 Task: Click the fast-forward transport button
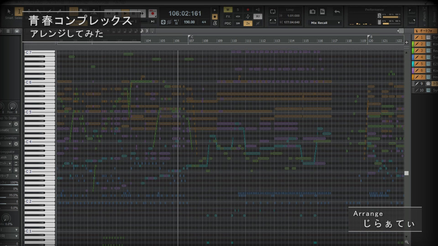point(142,13)
